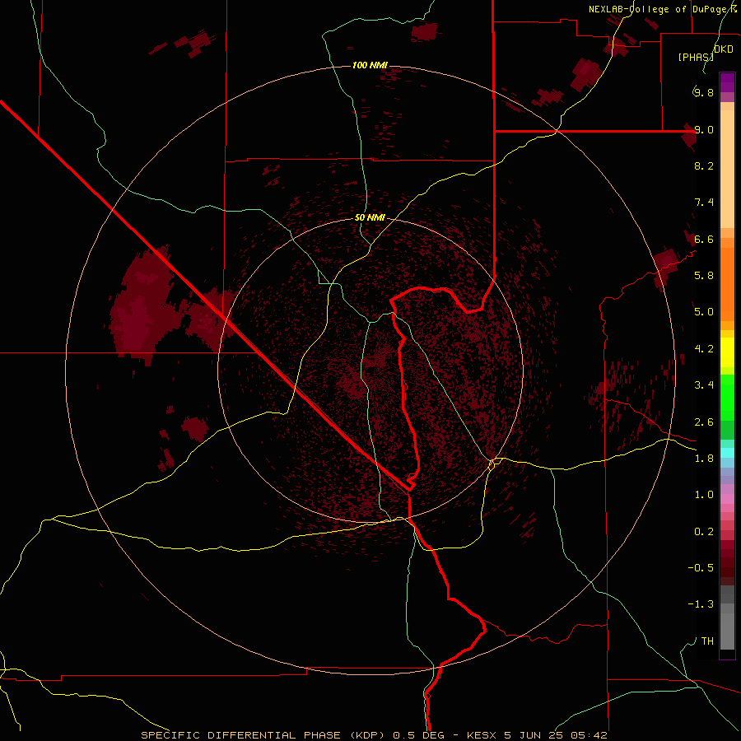
Task: Pick the pink segment of the color bar
Action: 727,499
